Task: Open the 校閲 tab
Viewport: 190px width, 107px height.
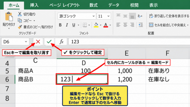Action: [x=134, y=5]
